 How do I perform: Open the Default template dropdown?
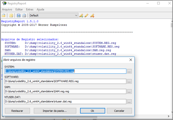pos(54,15)
